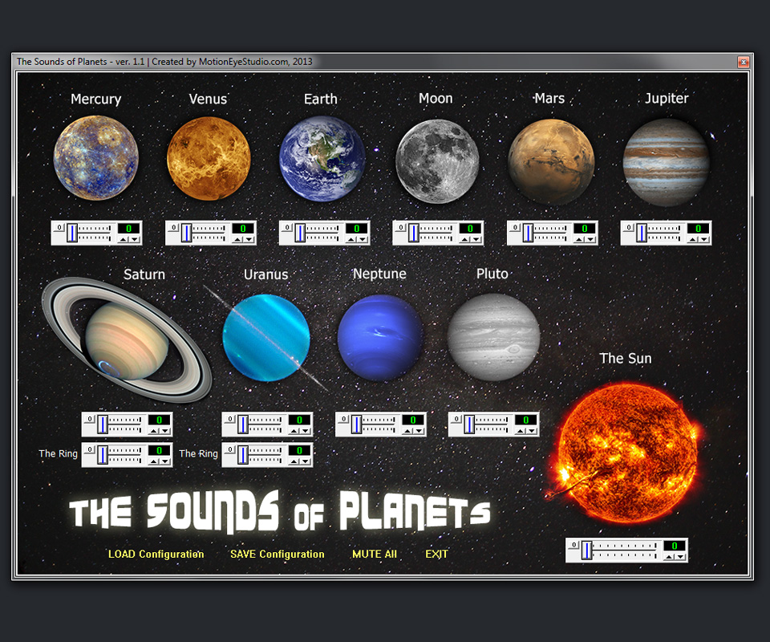Screen dimensions: 770x642
Task: Decrease Venus volume with down arrow
Action: pos(249,239)
